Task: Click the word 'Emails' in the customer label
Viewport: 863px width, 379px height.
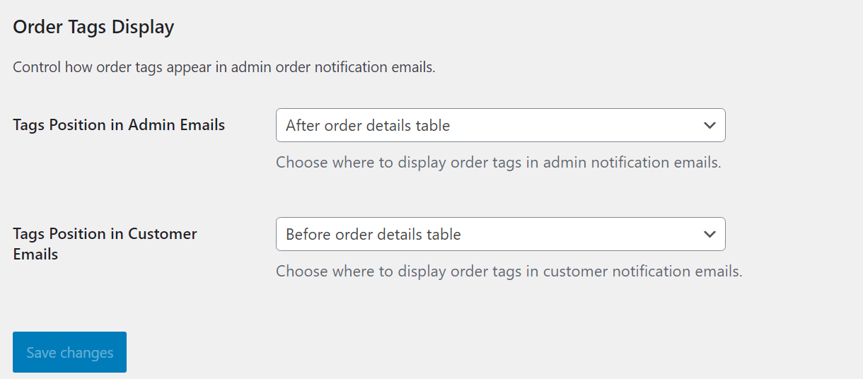Action: coord(35,254)
